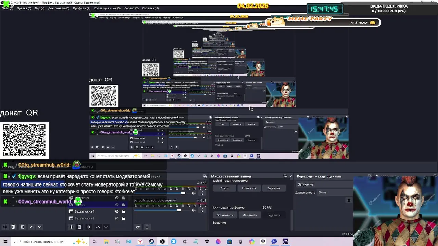The width and height of the screenshot is (438, 246).
Task: Open the Правка (E) menu
Action: click(24, 8)
